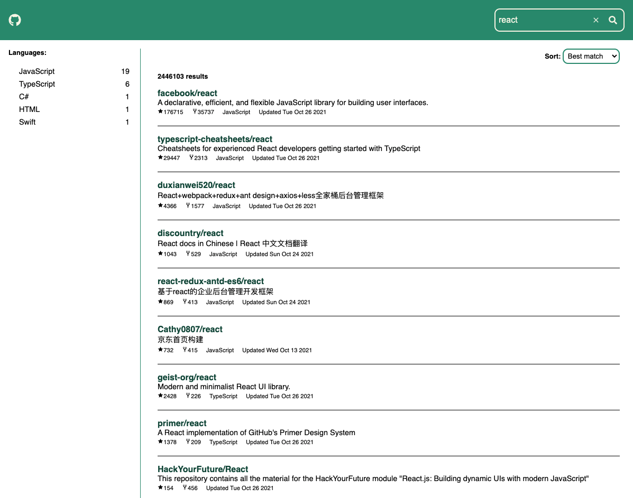This screenshot has width=633, height=498.
Task: Click the facebook/react description text
Action: point(292,102)
